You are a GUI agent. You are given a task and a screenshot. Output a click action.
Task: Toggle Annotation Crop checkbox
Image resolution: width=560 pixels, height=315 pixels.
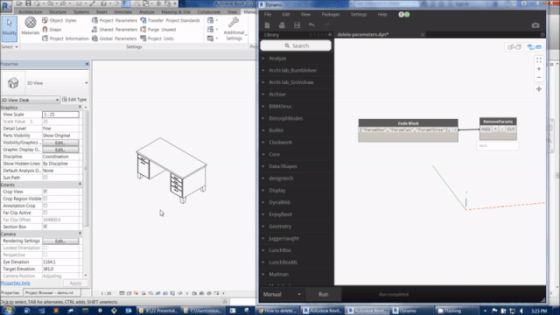[45, 206]
